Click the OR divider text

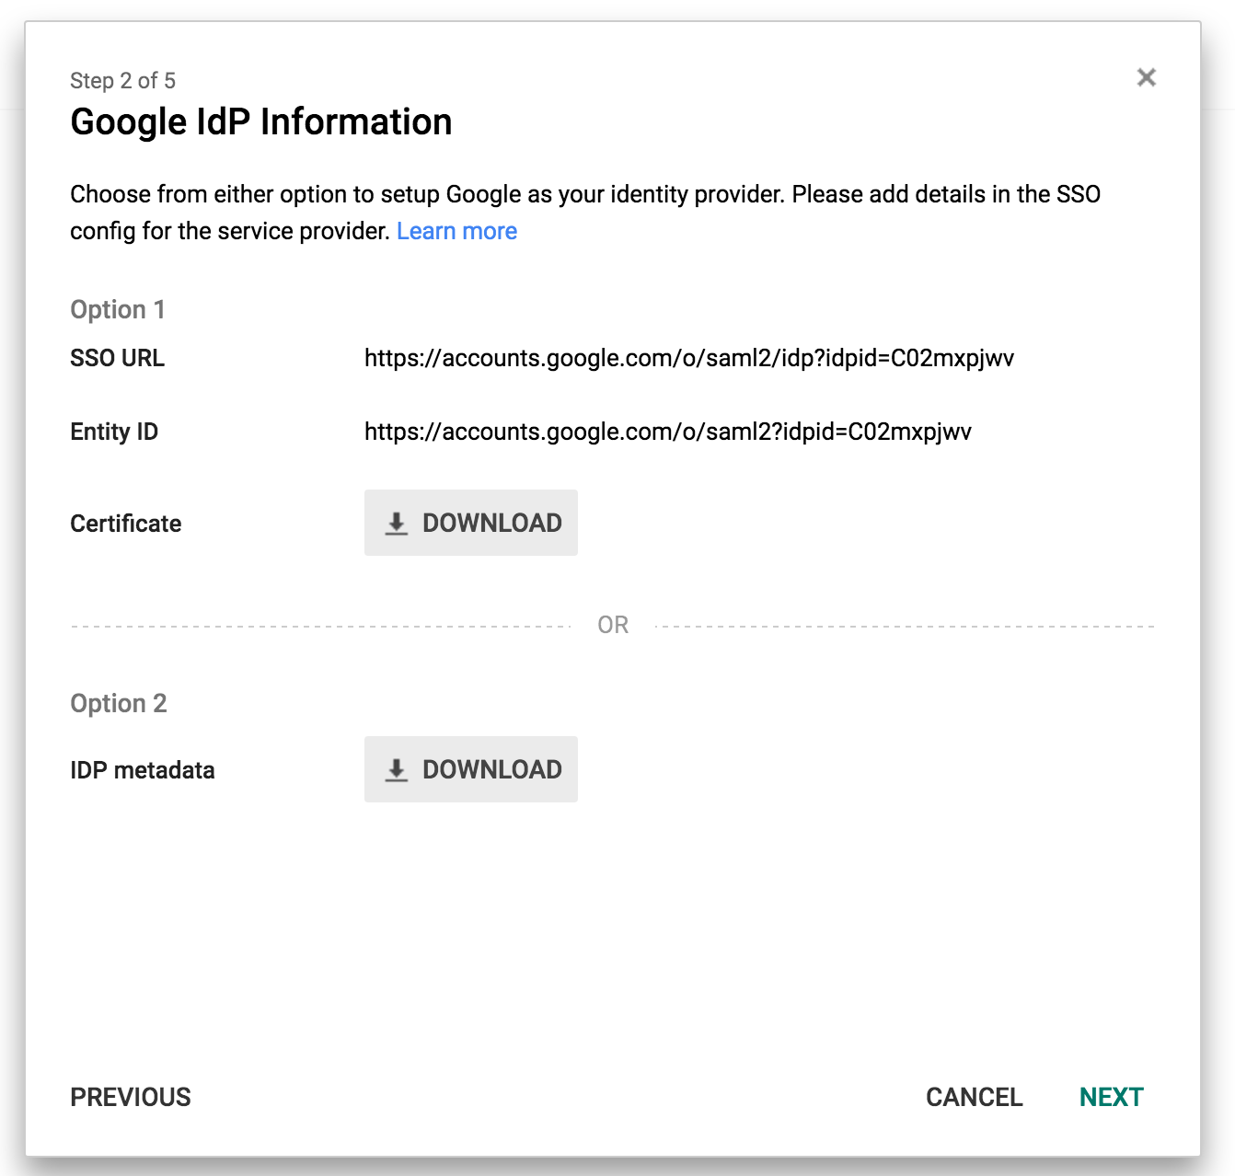tap(613, 626)
